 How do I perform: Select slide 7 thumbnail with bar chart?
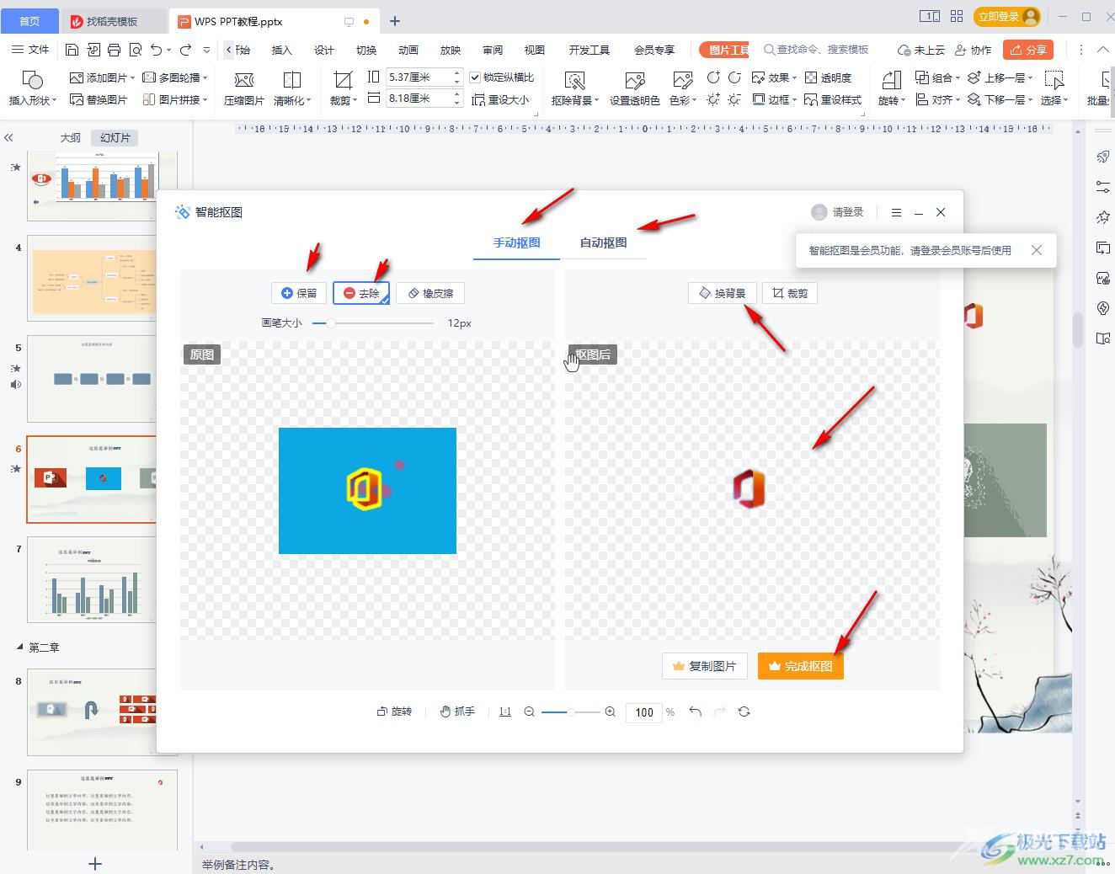pyautogui.click(x=92, y=580)
